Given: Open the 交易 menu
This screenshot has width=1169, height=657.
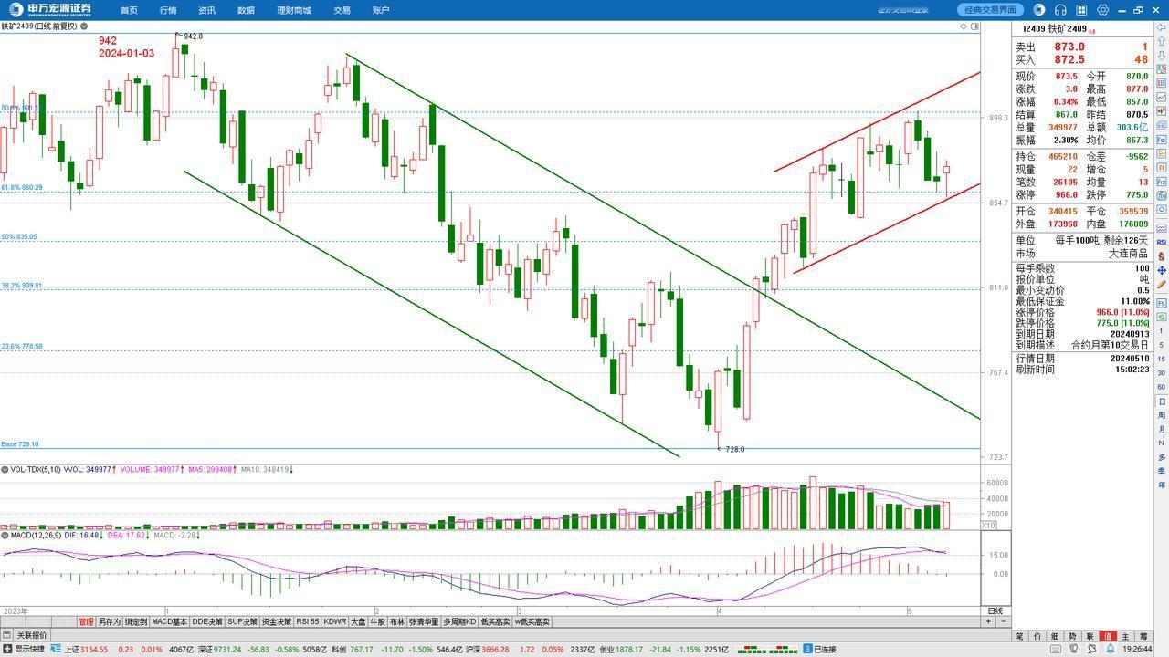Looking at the screenshot, I should click(342, 10).
